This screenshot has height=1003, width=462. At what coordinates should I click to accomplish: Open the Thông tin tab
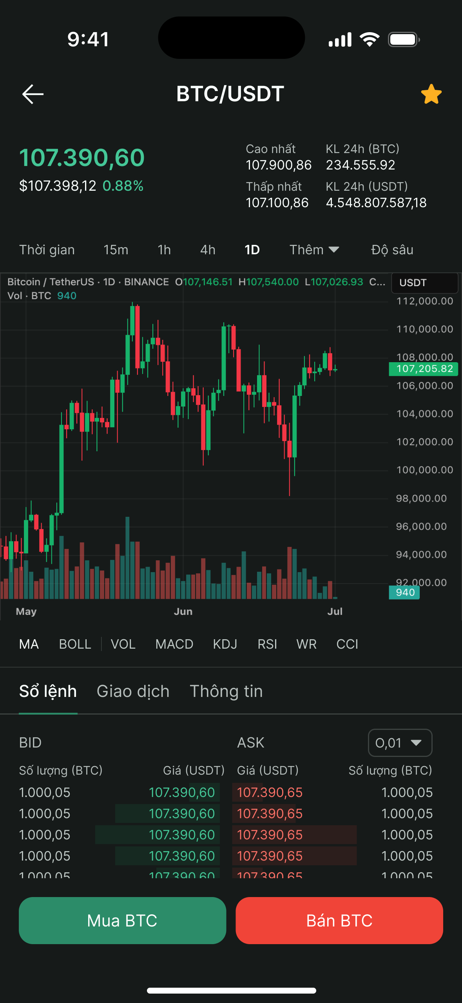tap(226, 691)
